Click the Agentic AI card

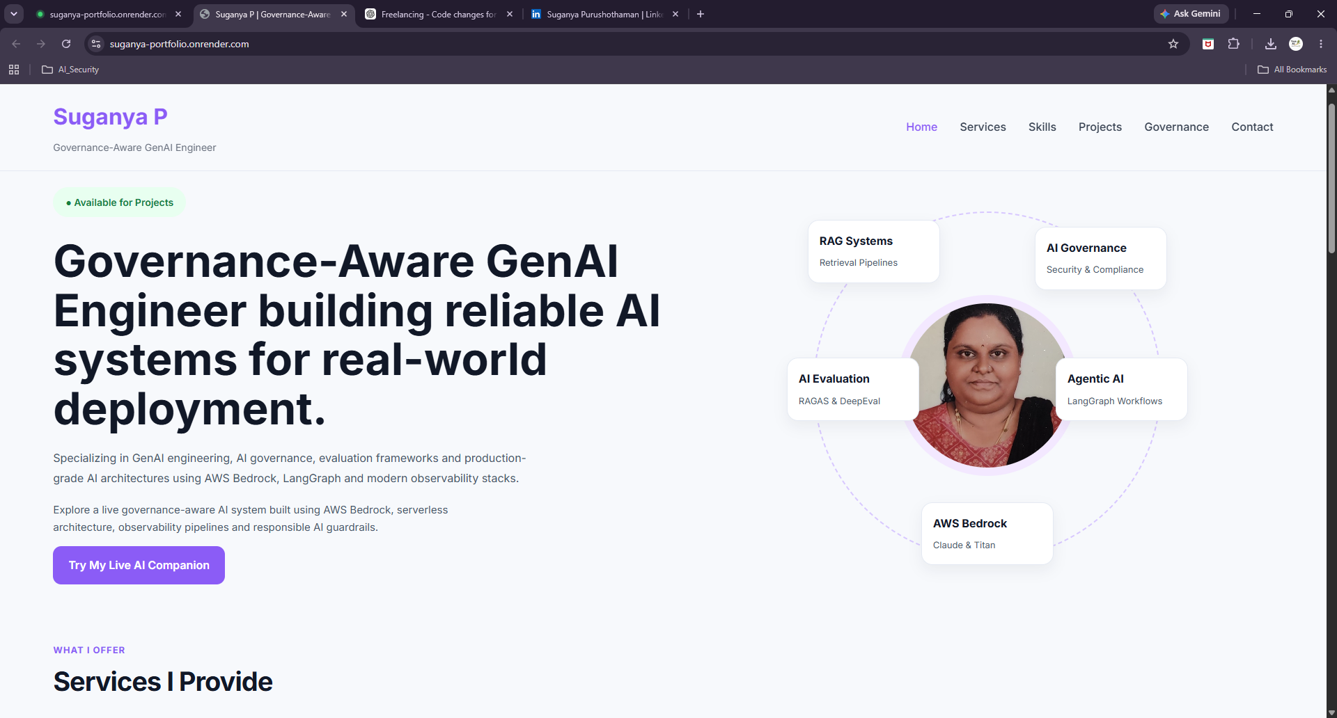coord(1122,389)
